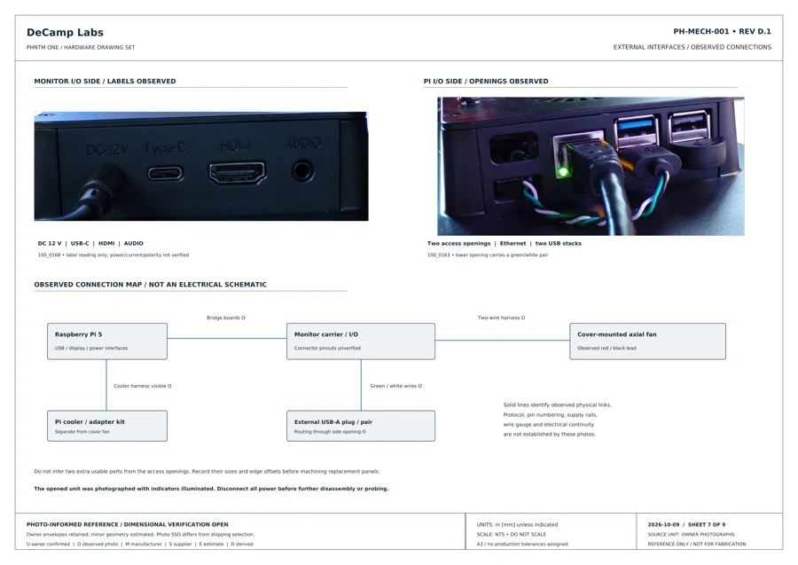Image resolution: width=798 pixels, height=565 pixels.
Task: Select the "Two-wire harness O" connector label
Action: tap(501, 318)
